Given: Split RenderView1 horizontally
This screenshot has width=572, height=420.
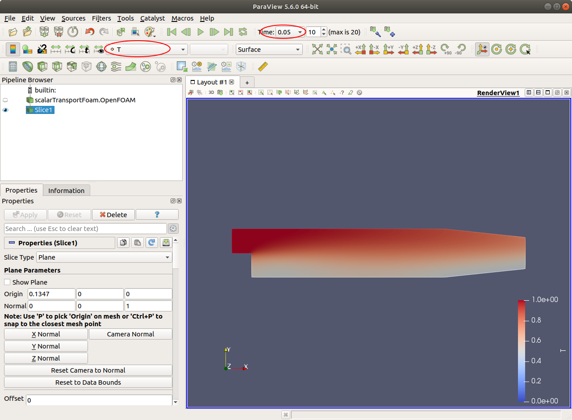Looking at the screenshot, I should pos(529,92).
